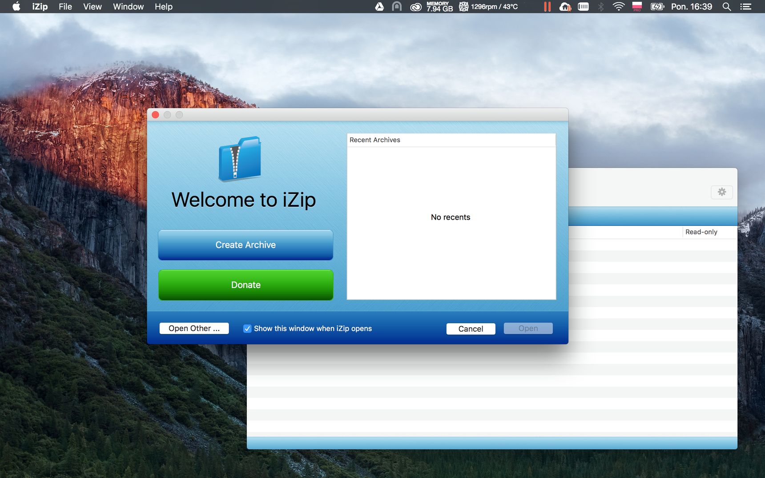Open the Creative Cloud menu bar icon
The height and width of the screenshot is (478, 765).
415,7
